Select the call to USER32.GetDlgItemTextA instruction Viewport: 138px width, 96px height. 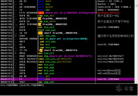67,13
